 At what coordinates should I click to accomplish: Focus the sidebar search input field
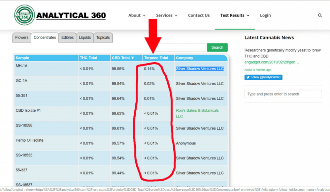point(283,94)
